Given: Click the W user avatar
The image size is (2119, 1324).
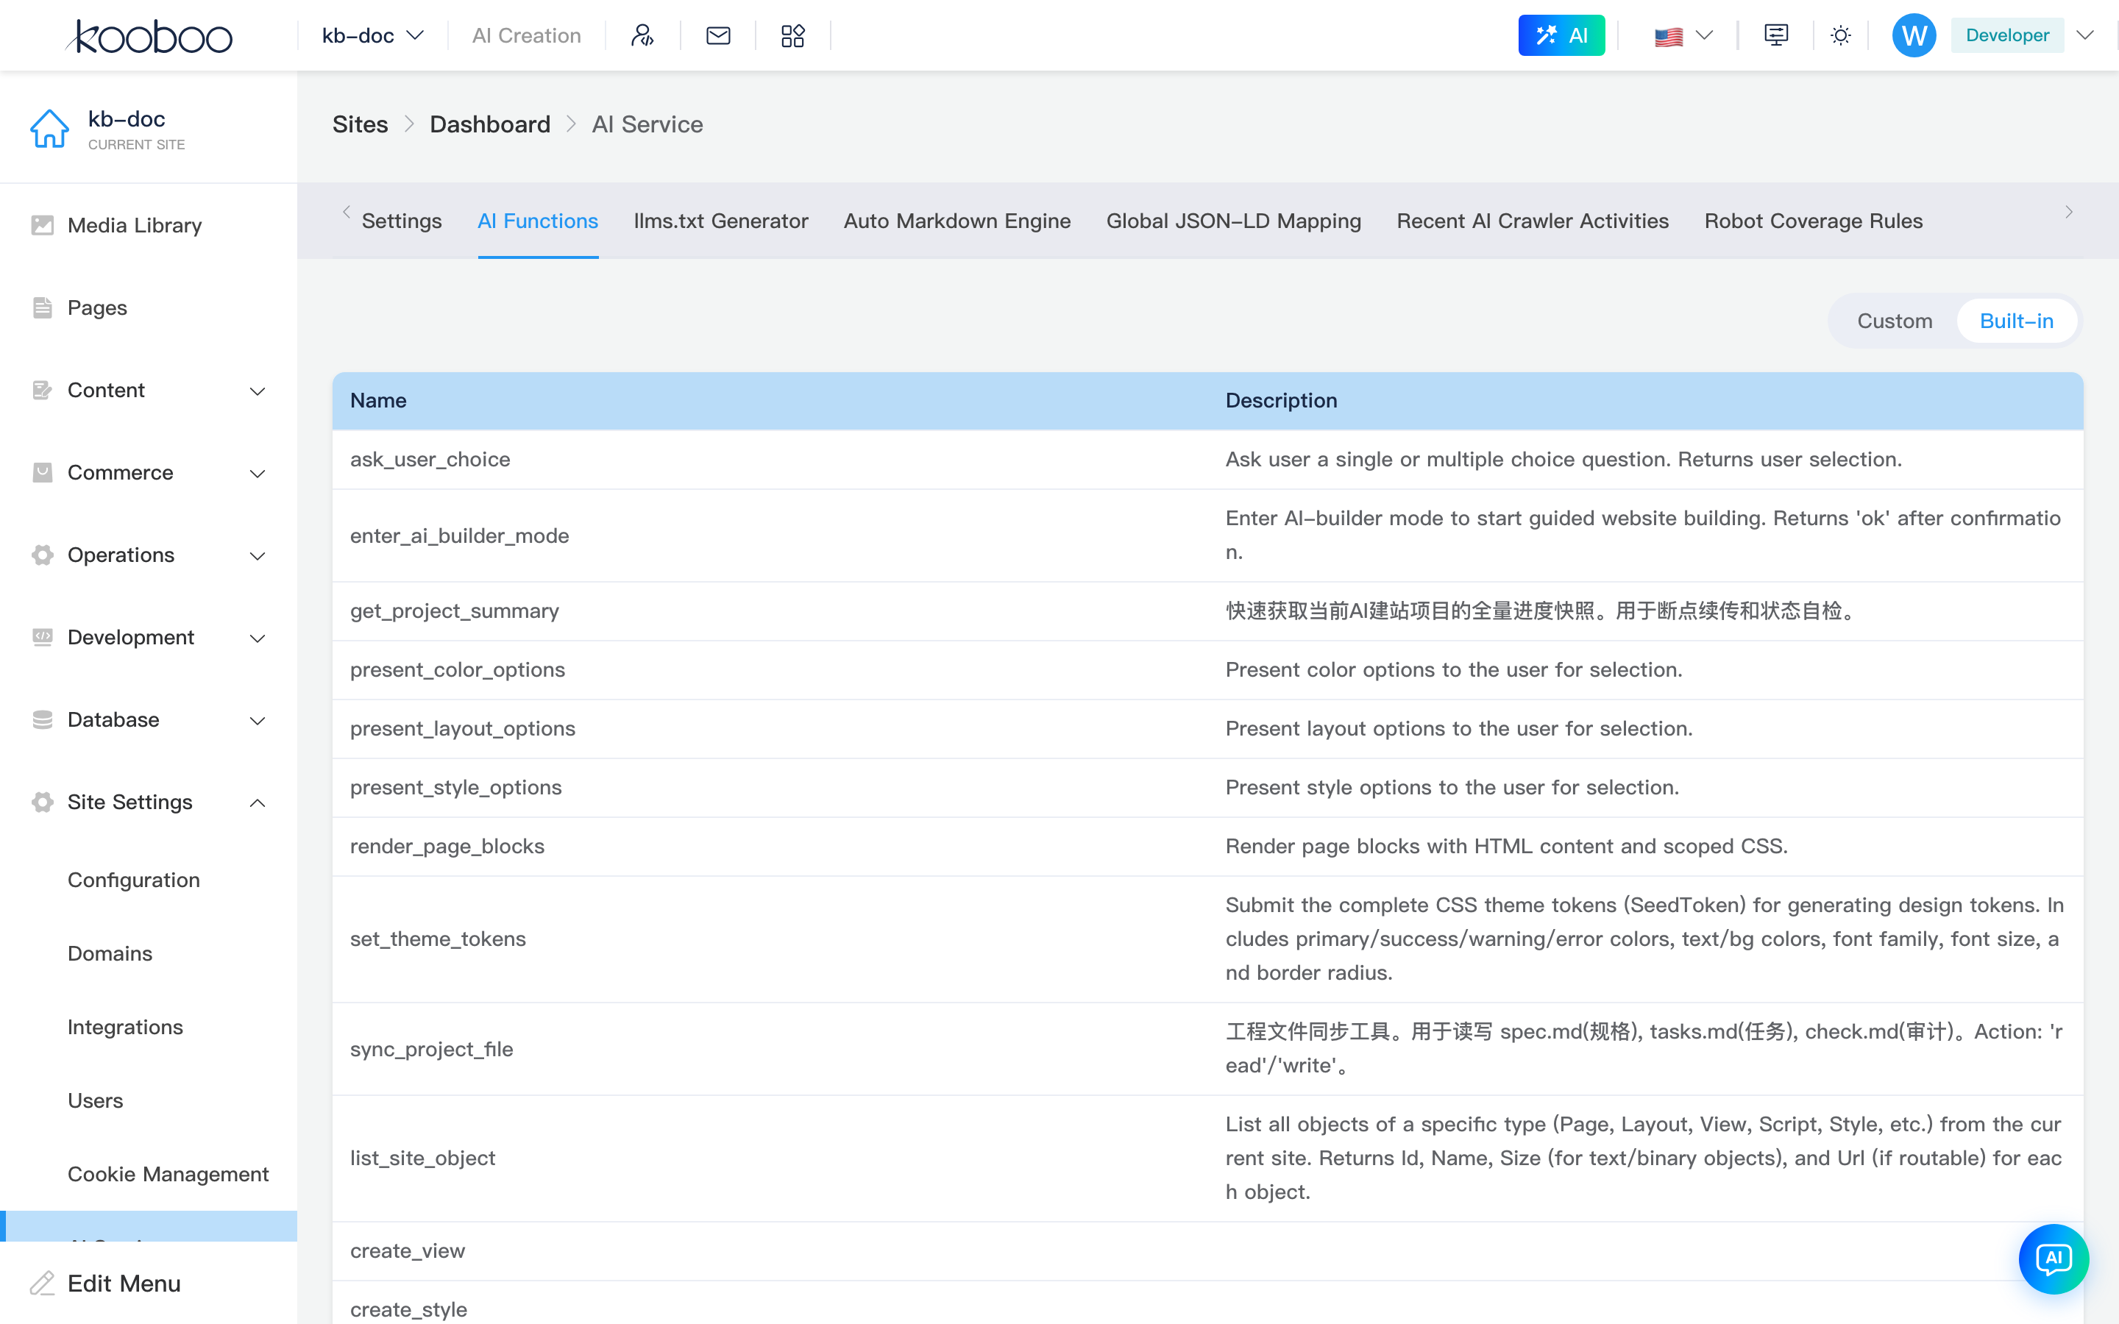Looking at the screenshot, I should (x=1914, y=35).
